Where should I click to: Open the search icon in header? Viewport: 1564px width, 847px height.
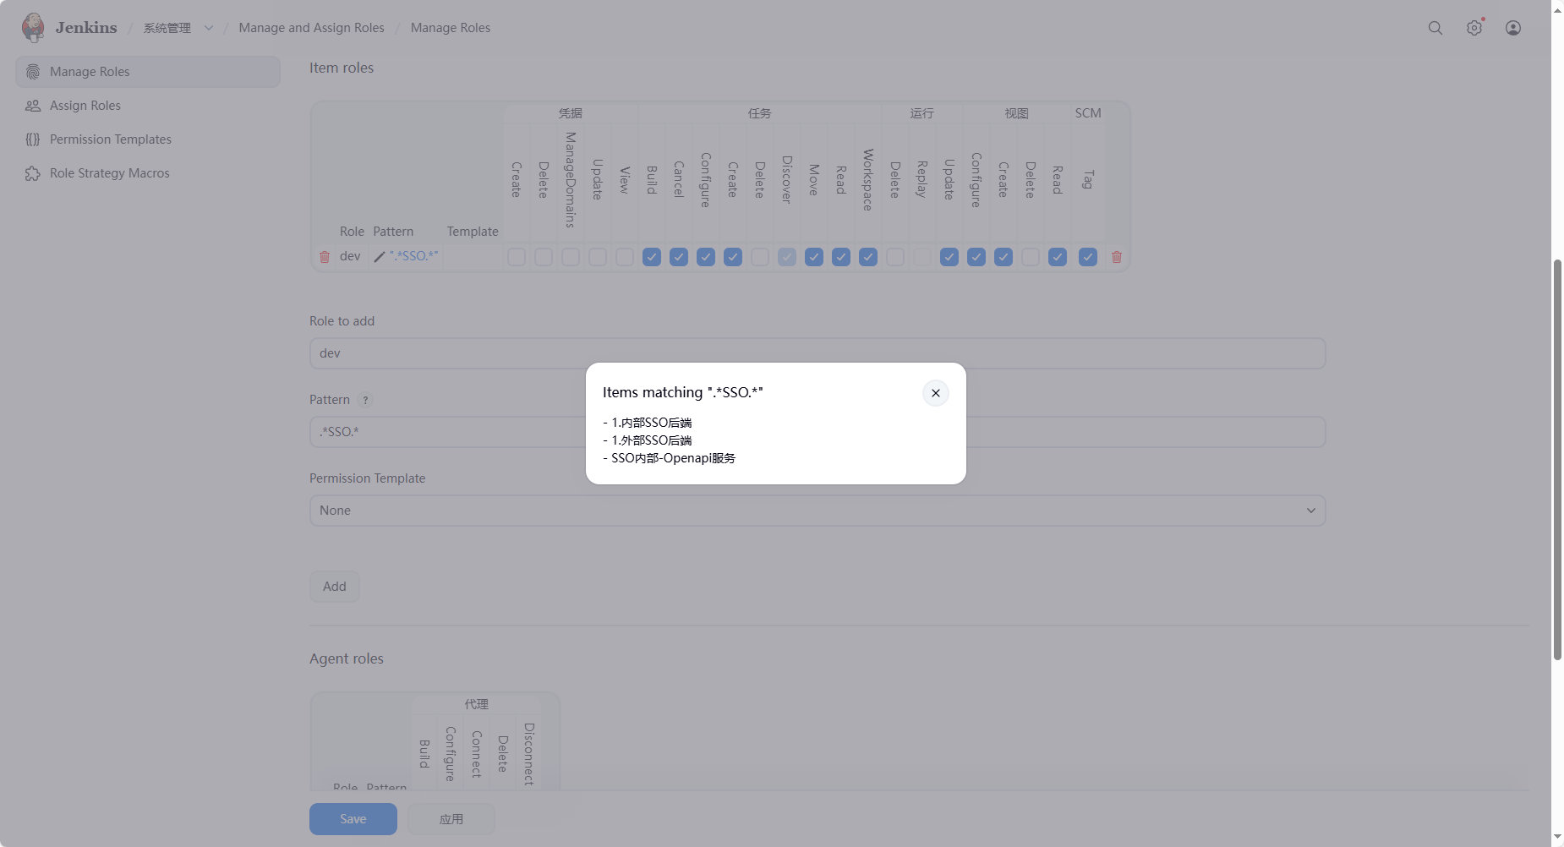1435,28
